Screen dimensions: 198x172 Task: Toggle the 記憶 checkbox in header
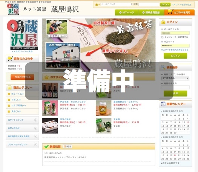click(132, 4)
